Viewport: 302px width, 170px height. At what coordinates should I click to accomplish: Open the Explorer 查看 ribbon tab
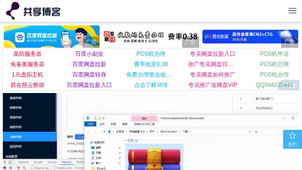pos(125,124)
